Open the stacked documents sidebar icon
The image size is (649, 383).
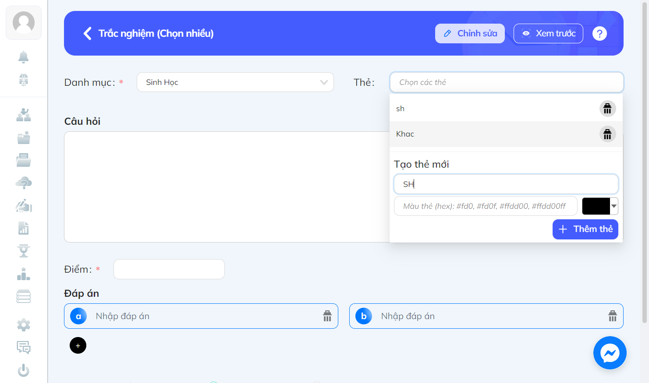[x=24, y=160]
